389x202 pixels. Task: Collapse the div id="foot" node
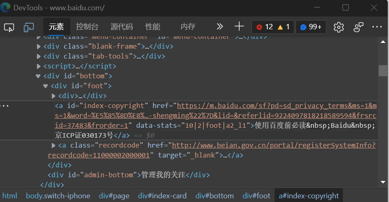[45, 86]
